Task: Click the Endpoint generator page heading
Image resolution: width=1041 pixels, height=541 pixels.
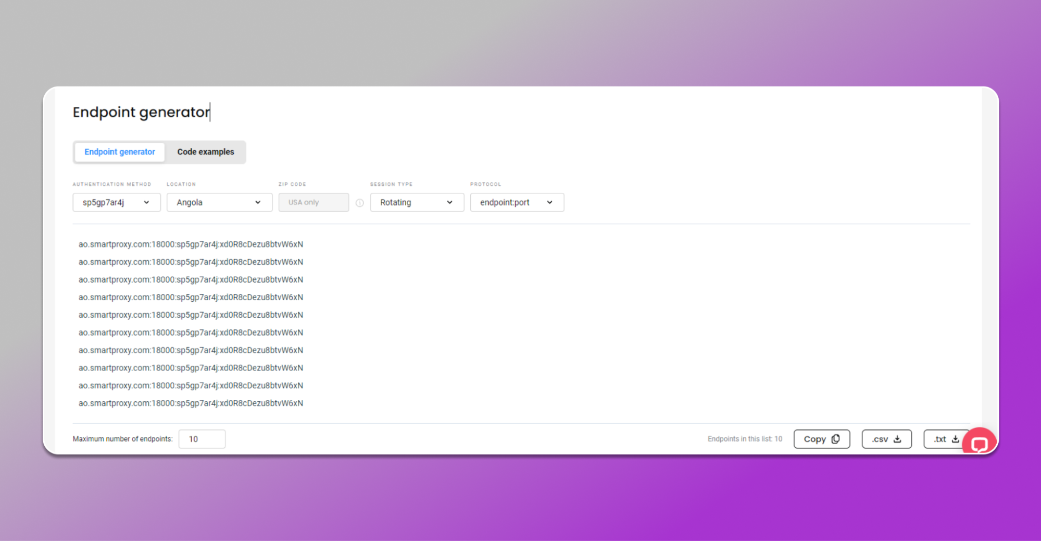Action: (x=141, y=112)
